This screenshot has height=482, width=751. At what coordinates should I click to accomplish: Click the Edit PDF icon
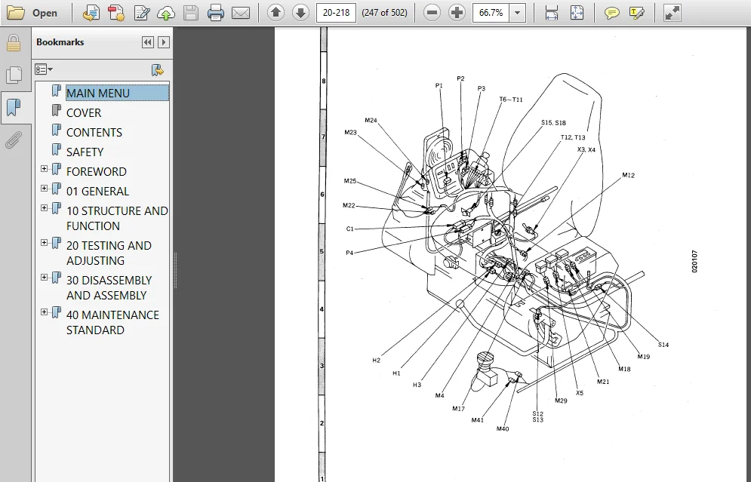point(141,13)
